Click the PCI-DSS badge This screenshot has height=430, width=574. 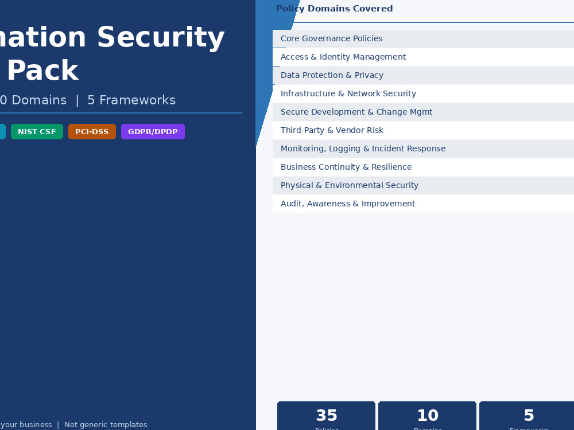(92, 132)
